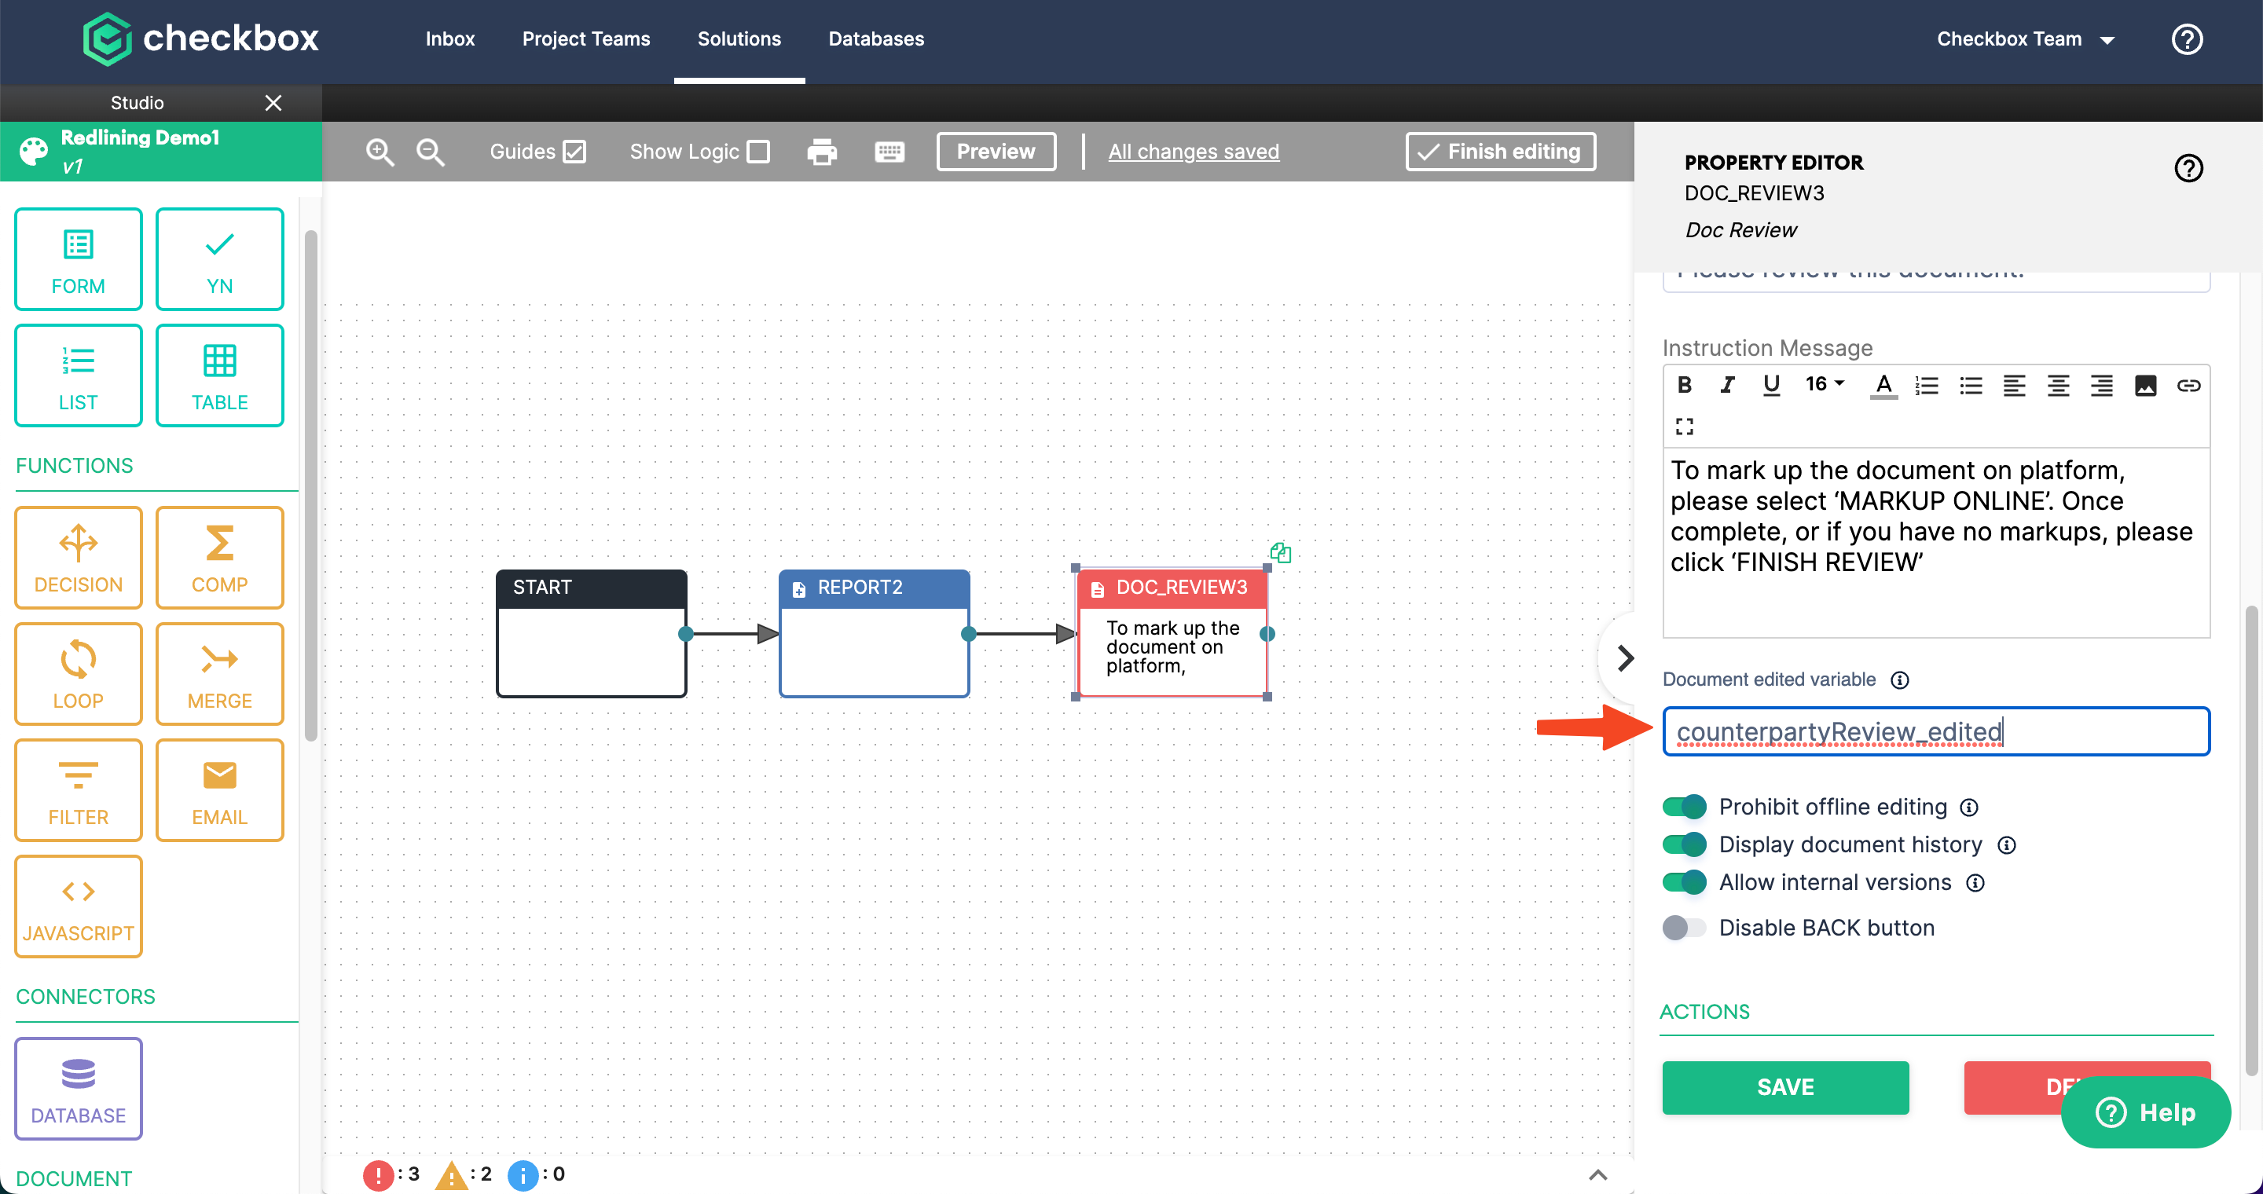Open keyboard shortcuts icon in toolbar
Screen dimensions: 2263x1194
pyautogui.click(x=889, y=152)
